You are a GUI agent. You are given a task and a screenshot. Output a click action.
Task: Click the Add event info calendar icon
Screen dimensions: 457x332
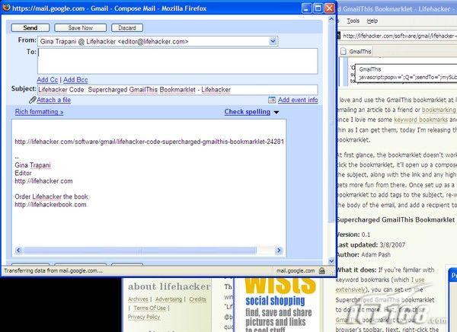(273, 100)
